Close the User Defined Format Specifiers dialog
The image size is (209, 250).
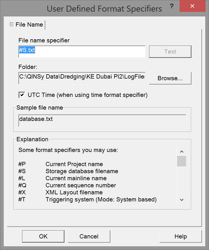[192, 6]
